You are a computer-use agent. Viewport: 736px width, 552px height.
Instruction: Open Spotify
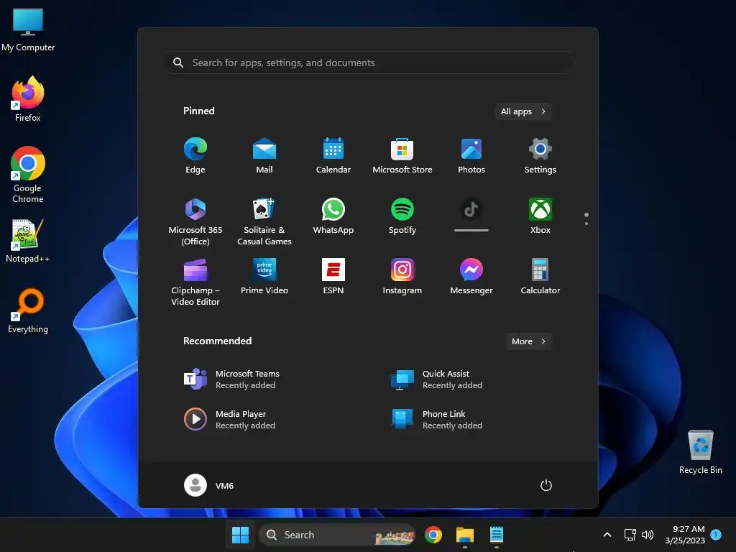tap(402, 216)
